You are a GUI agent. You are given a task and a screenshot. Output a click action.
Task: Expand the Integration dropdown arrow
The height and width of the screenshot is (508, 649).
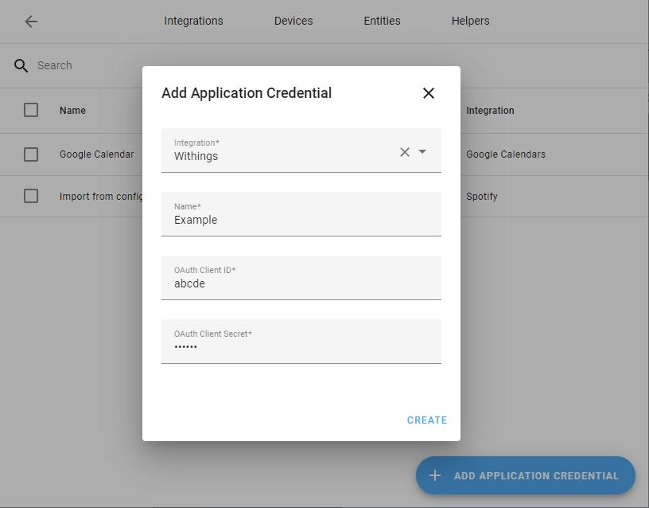click(x=422, y=152)
